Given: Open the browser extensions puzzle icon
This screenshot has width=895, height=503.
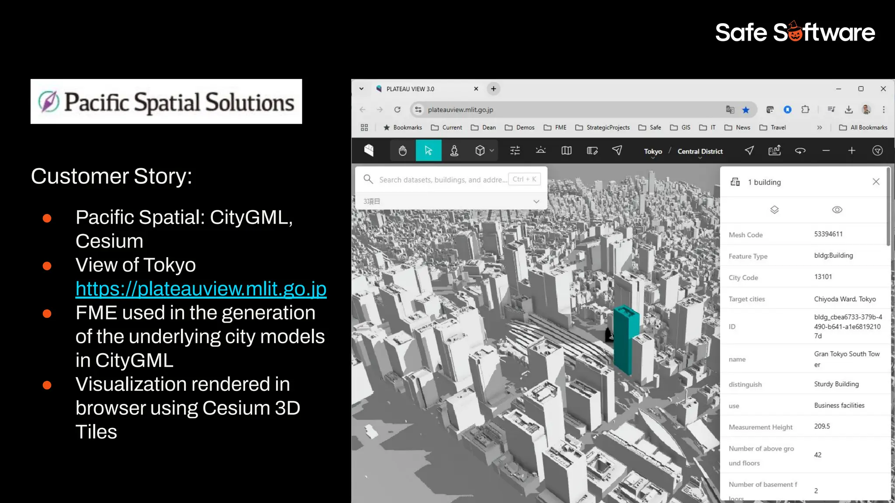Looking at the screenshot, I should 805,110.
